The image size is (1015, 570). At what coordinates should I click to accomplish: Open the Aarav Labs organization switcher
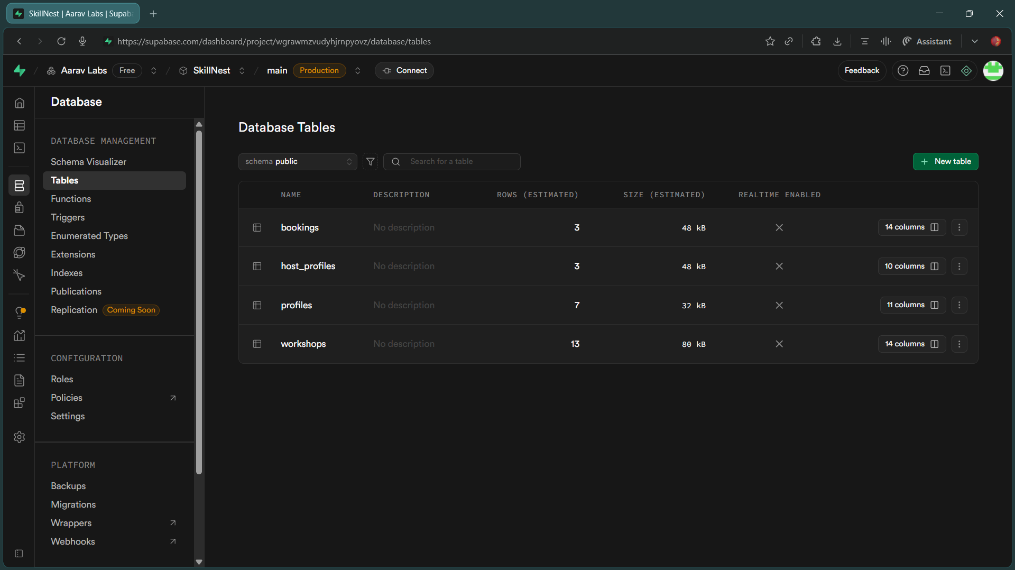pyautogui.click(x=154, y=71)
